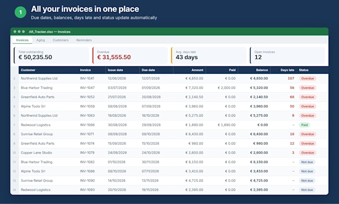The width and height of the screenshot is (339, 204).
Task: Select Northwind Supplies Ltd in the INV-1041 row
Action: point(39,78)
